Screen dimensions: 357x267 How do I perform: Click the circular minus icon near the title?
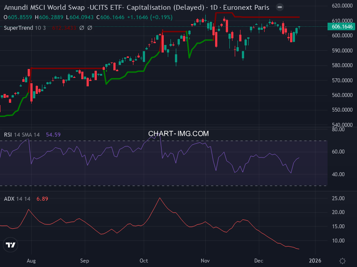(279, 7)
